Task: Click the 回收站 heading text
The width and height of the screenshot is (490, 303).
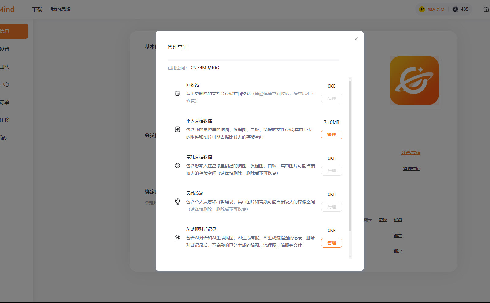Action: click(193, 85)
